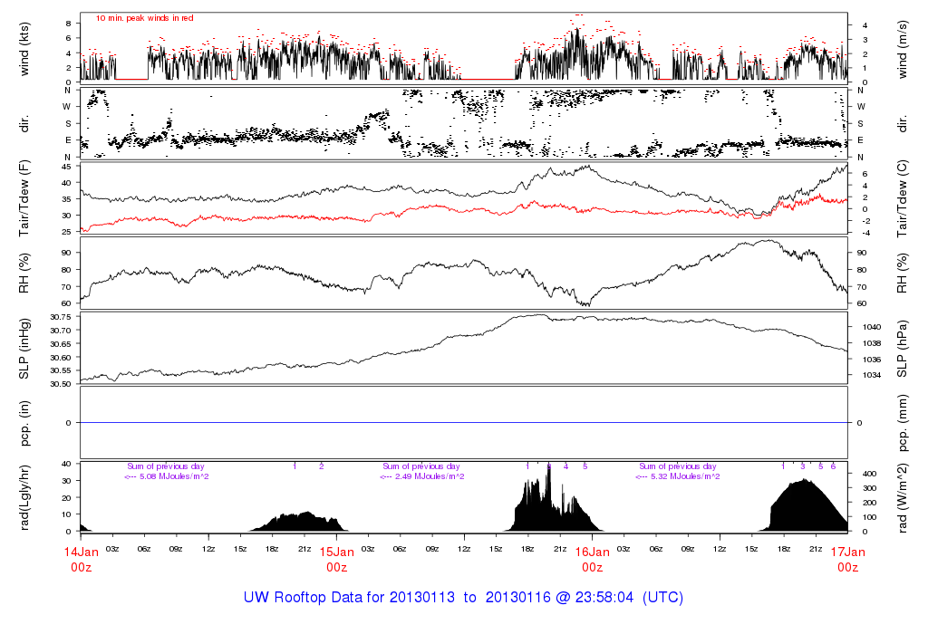
Task: Click the 2.49 MJoules/m^2 daily sum text
Action: pos(422,476)
